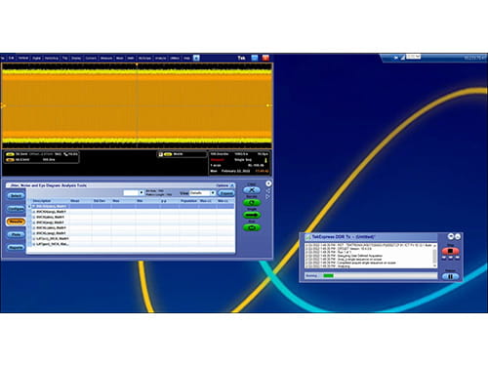The image size is (488, 366).
Task: Click the yellow Math1 waveform badge
Action: click(x=168, y=154)
